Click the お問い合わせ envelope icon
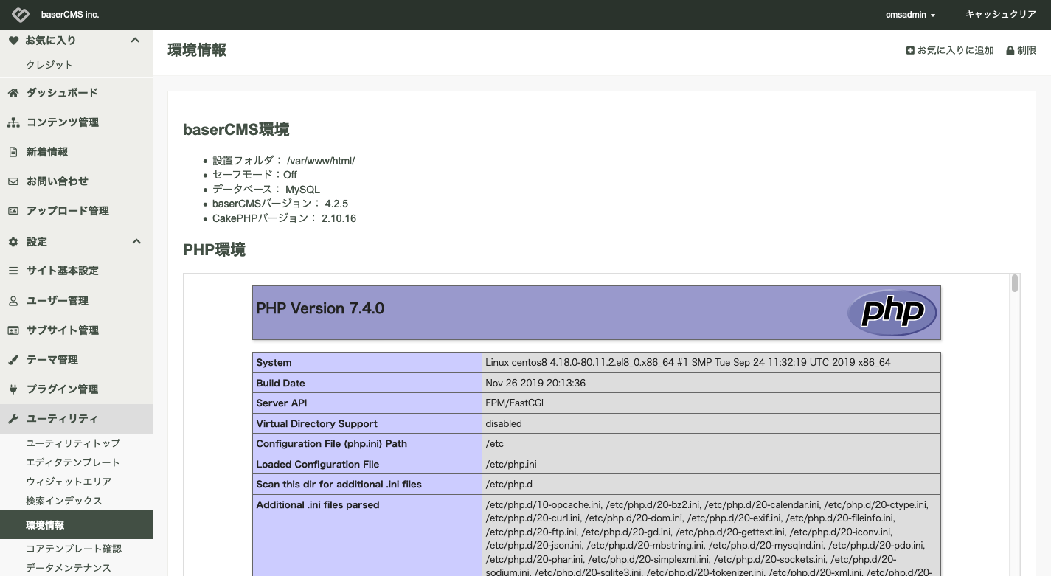Image resolution: width=1051 pixels, height=576 pixels. 13,181
